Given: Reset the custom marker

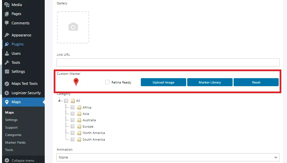Looking at the screenshot, I should click(256, 82).
